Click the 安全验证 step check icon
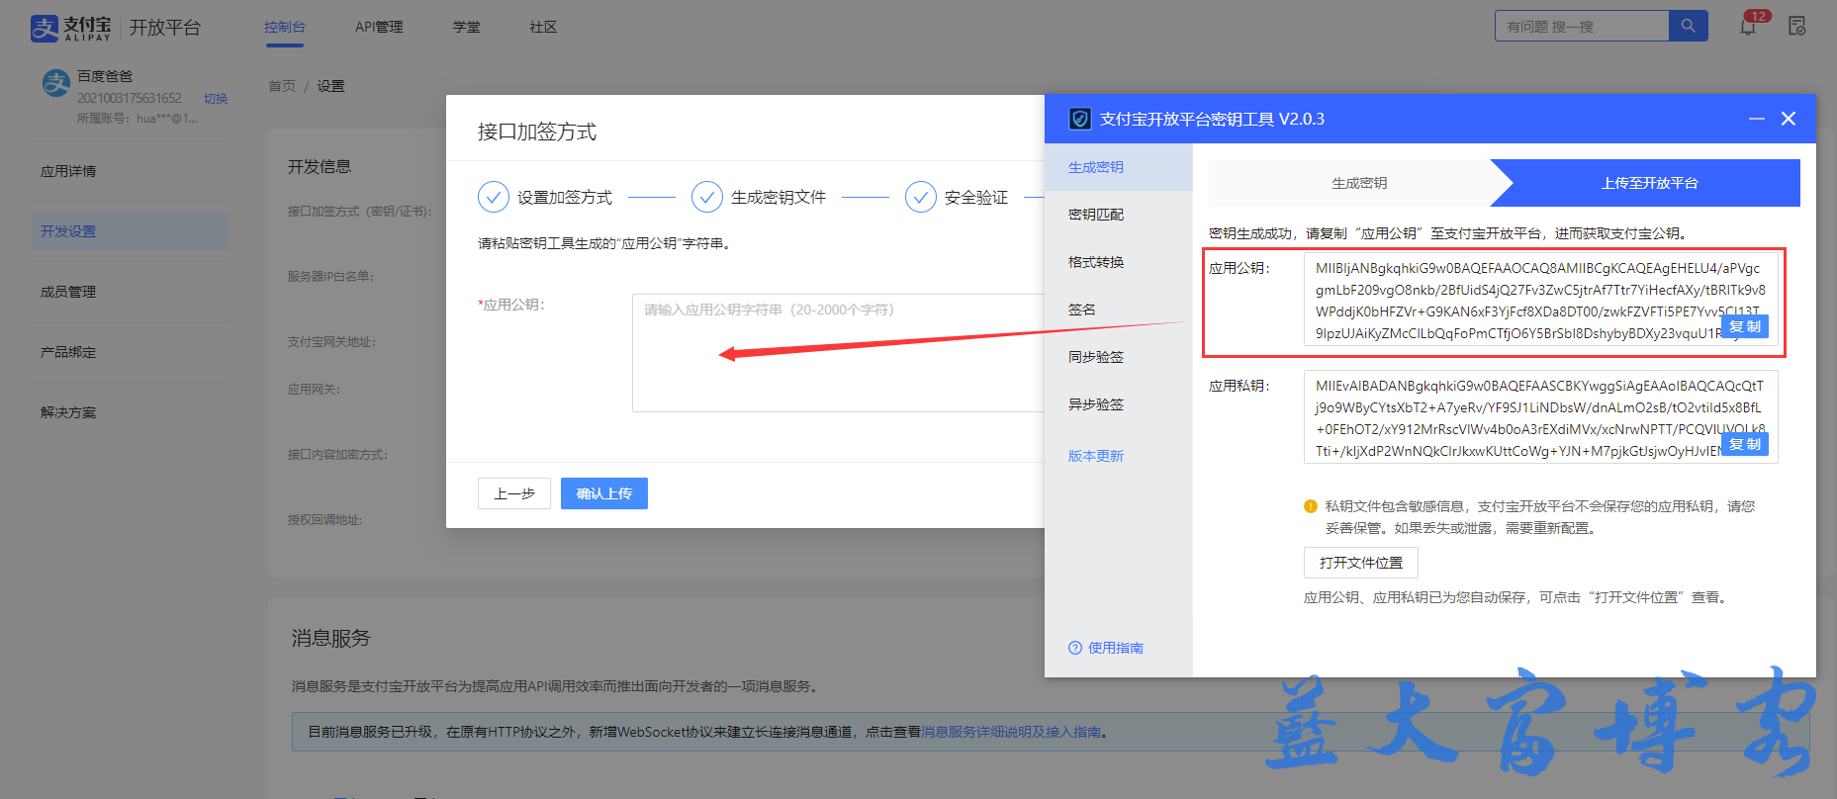 point(921,197)
